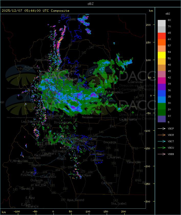Click the VBCU legend label
The image size is (181, 215).
coord(171,148)
